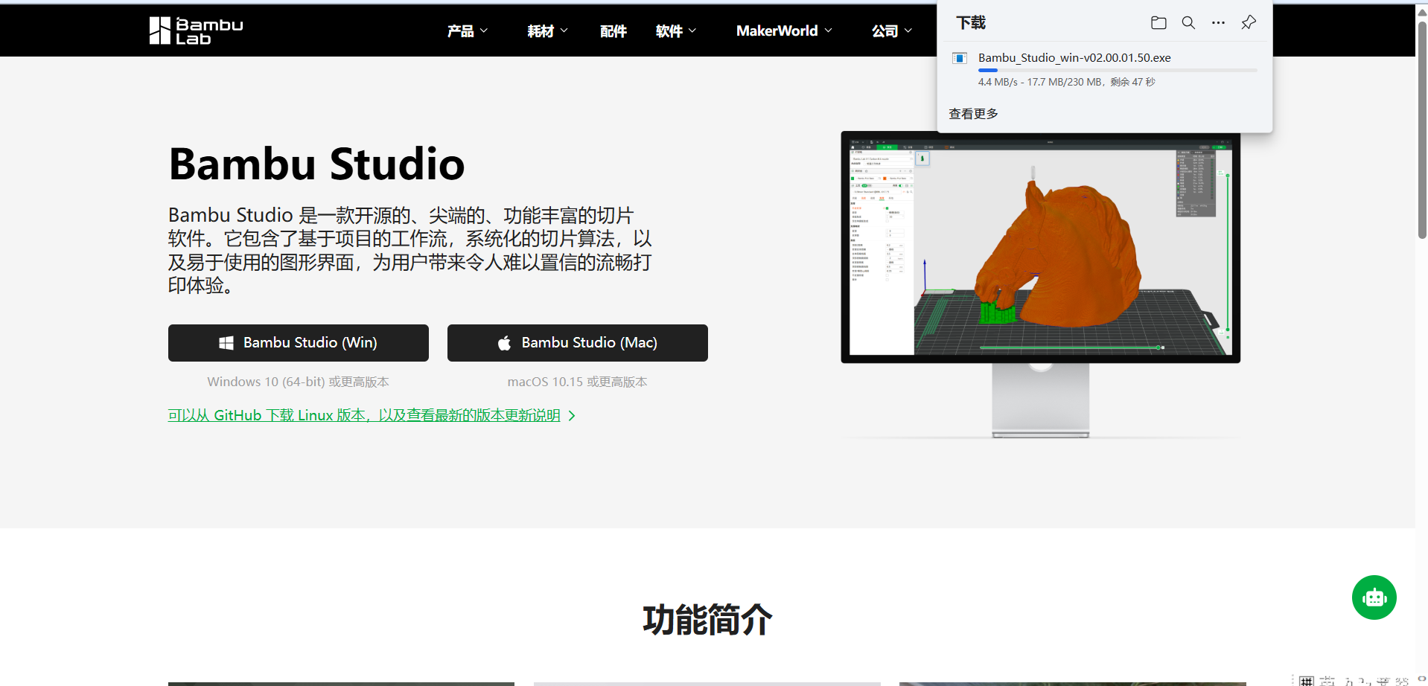The height and width of the screenshot is (686, 1428).
Task: Click Windows 10 (64-bit) requirement text
Action: [298, 382]
